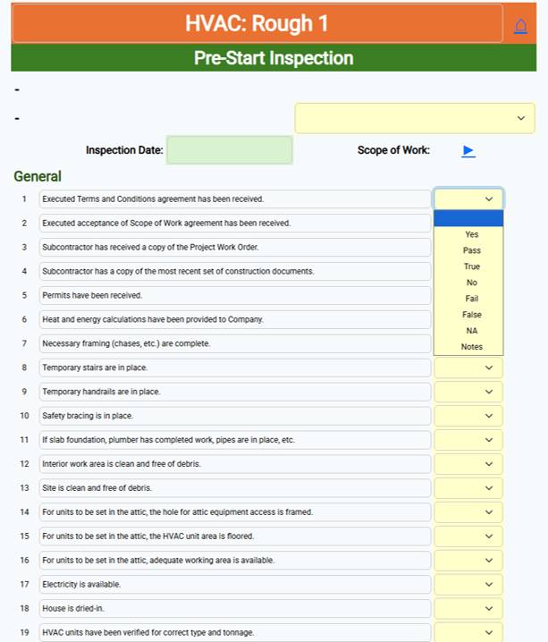The width and height of the screenshot is (548, 642).
Task: Open Scope of Work play arrow
Action: 468,151
